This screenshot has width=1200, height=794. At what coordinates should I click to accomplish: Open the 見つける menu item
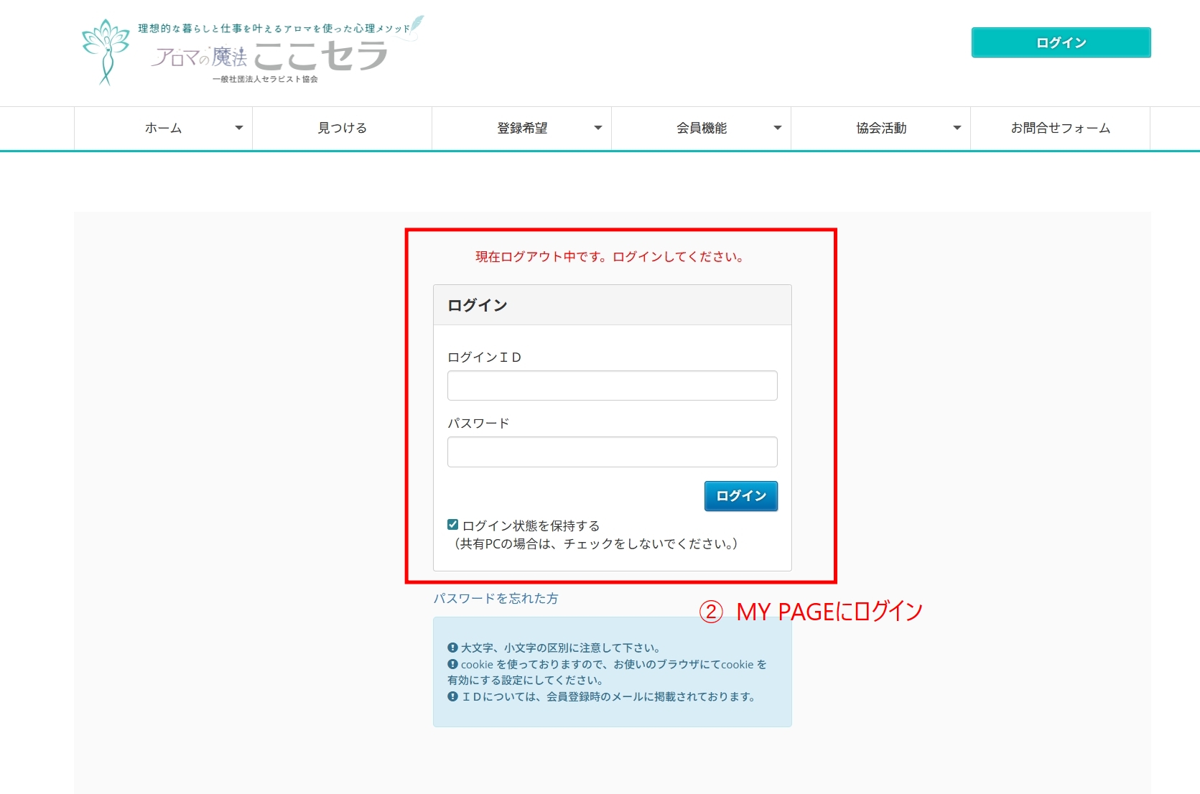[343, 129]
